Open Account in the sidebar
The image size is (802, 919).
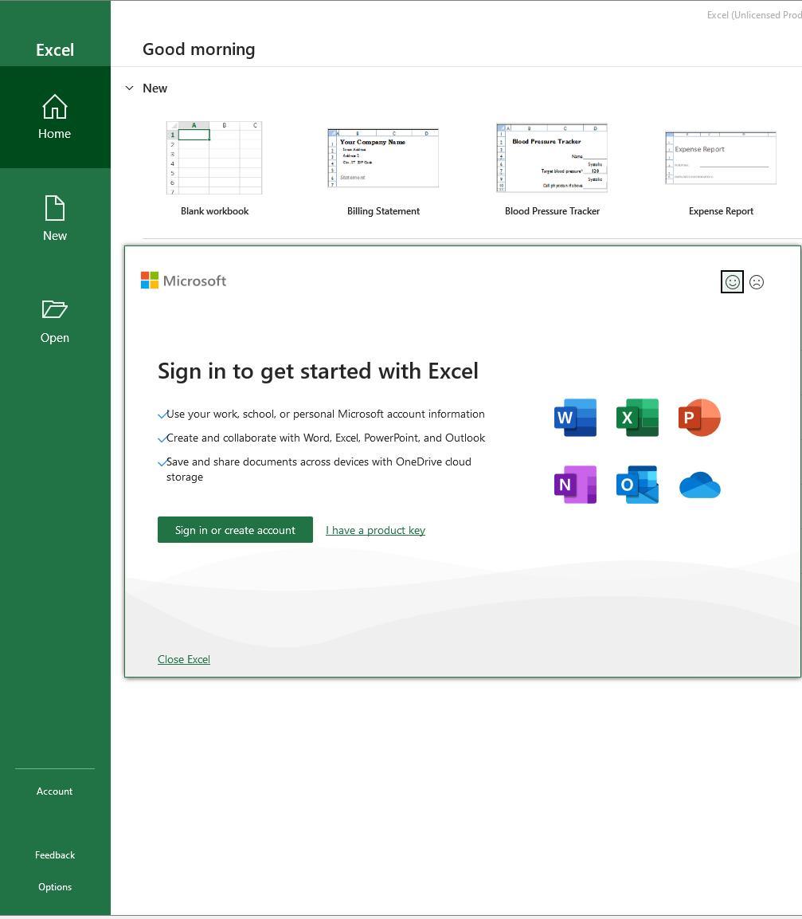tap(54, 791)
